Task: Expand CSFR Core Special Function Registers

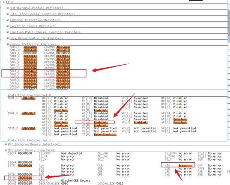Action: click(8, 14)
